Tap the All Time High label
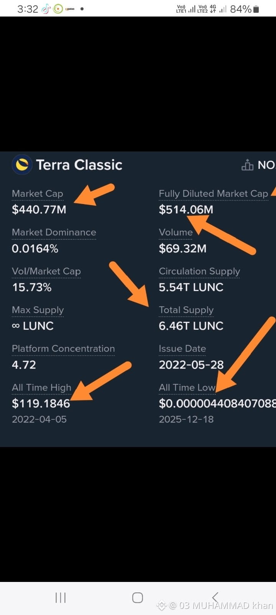 (41, 387)
